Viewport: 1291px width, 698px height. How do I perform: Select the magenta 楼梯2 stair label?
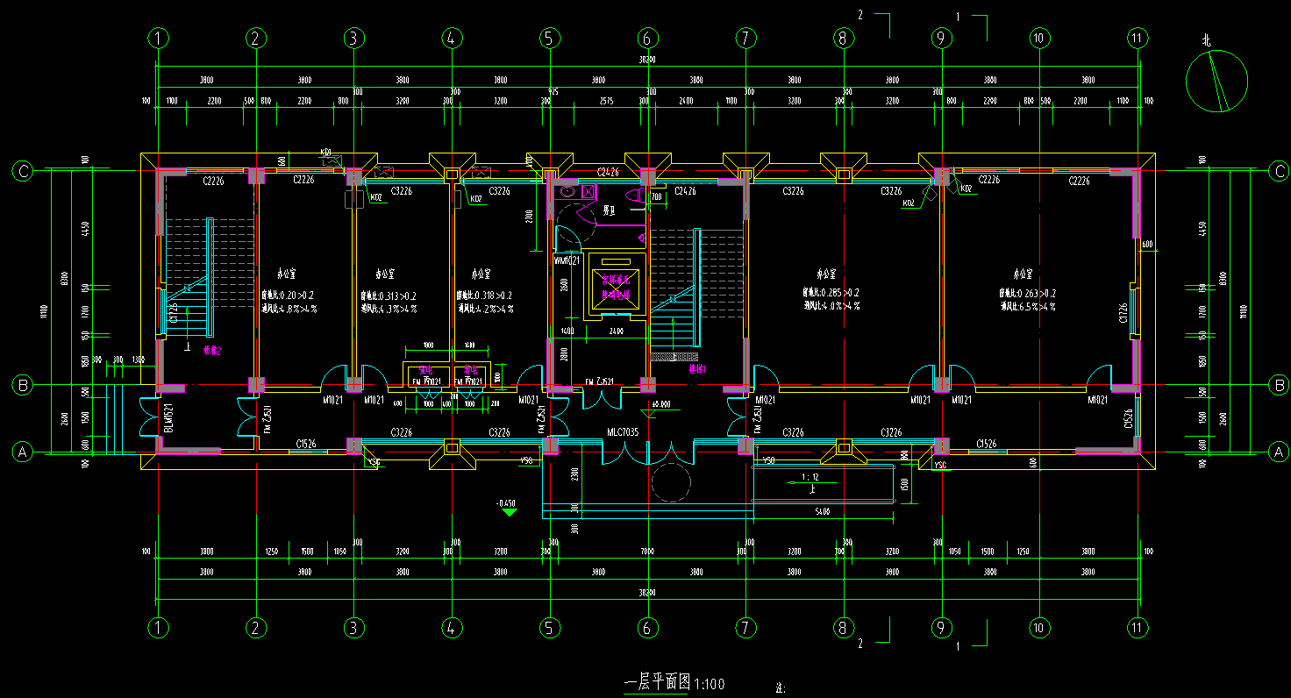click(211, 349)
